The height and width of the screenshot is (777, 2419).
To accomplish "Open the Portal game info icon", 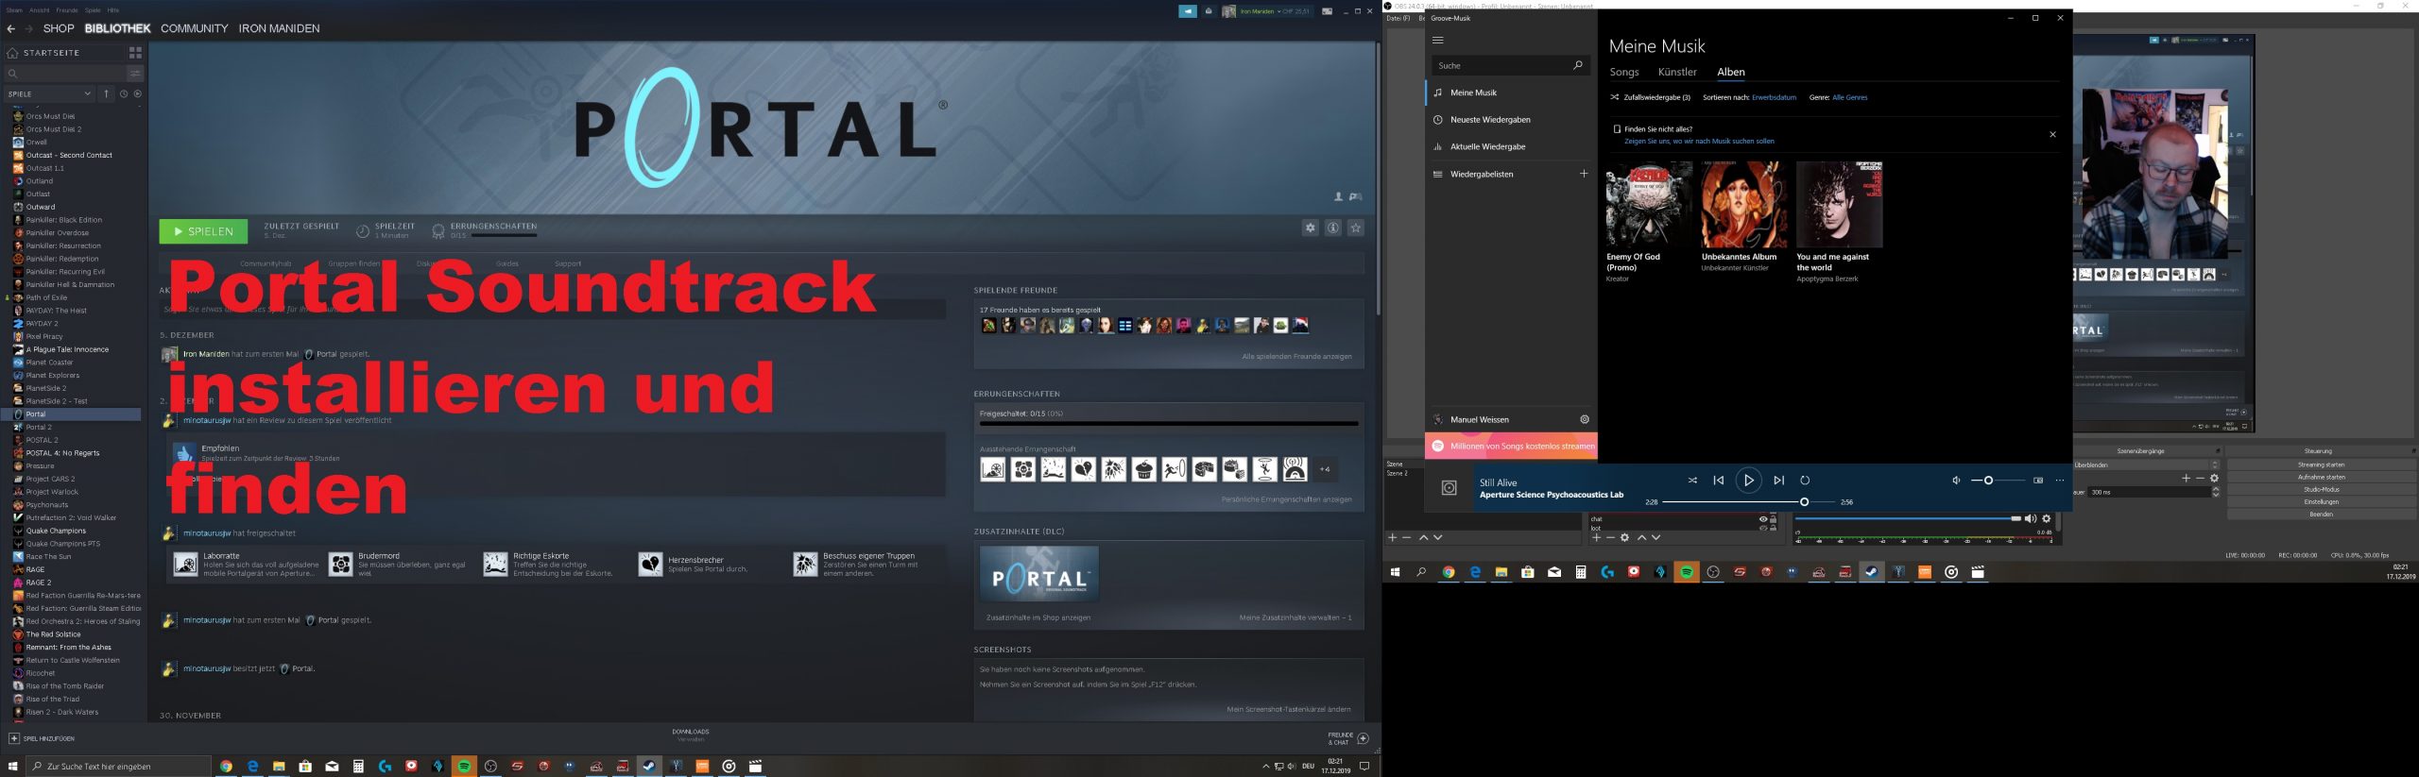I will [x=1332, y=228].
